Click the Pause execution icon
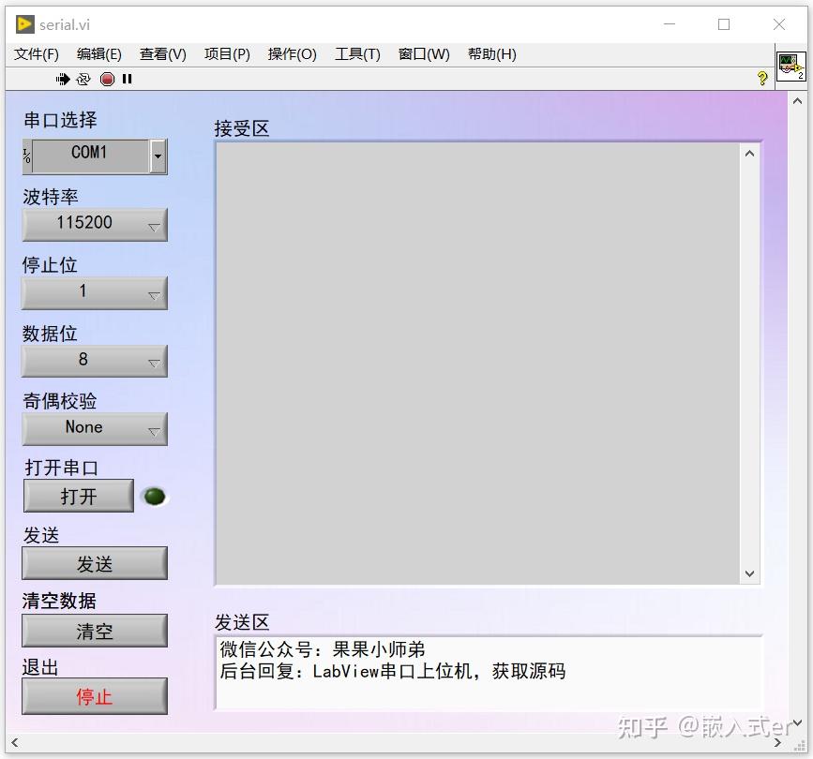The width and height of the screenshot is (813, 759). pyautogui.click(x=128, y=79)
